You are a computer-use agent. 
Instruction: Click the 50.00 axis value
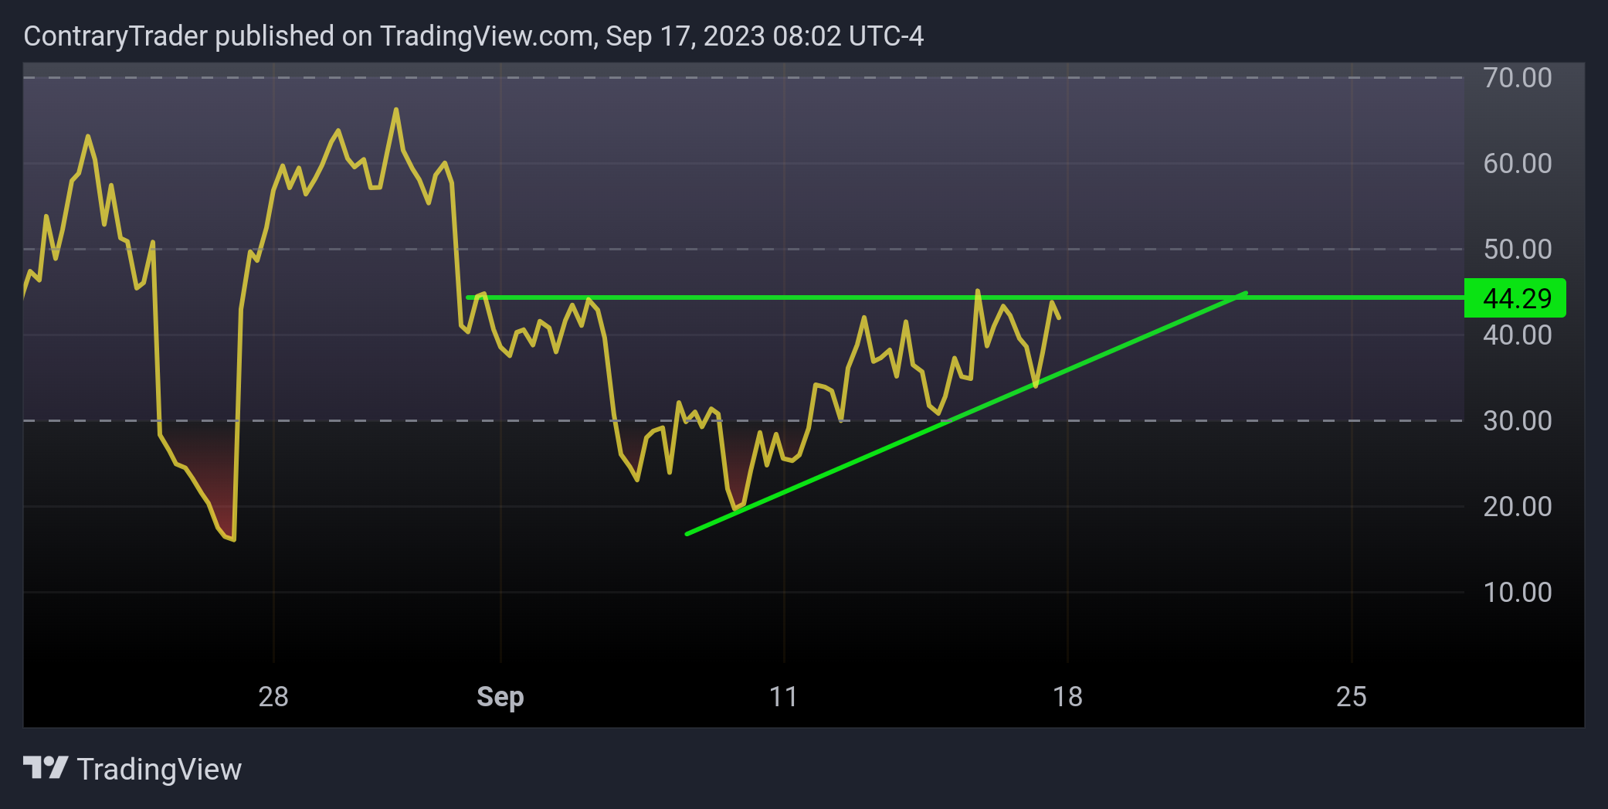coord(1517,250)
